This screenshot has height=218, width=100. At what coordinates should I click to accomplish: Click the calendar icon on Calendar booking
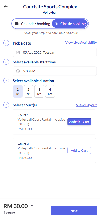tap(17, 24)
